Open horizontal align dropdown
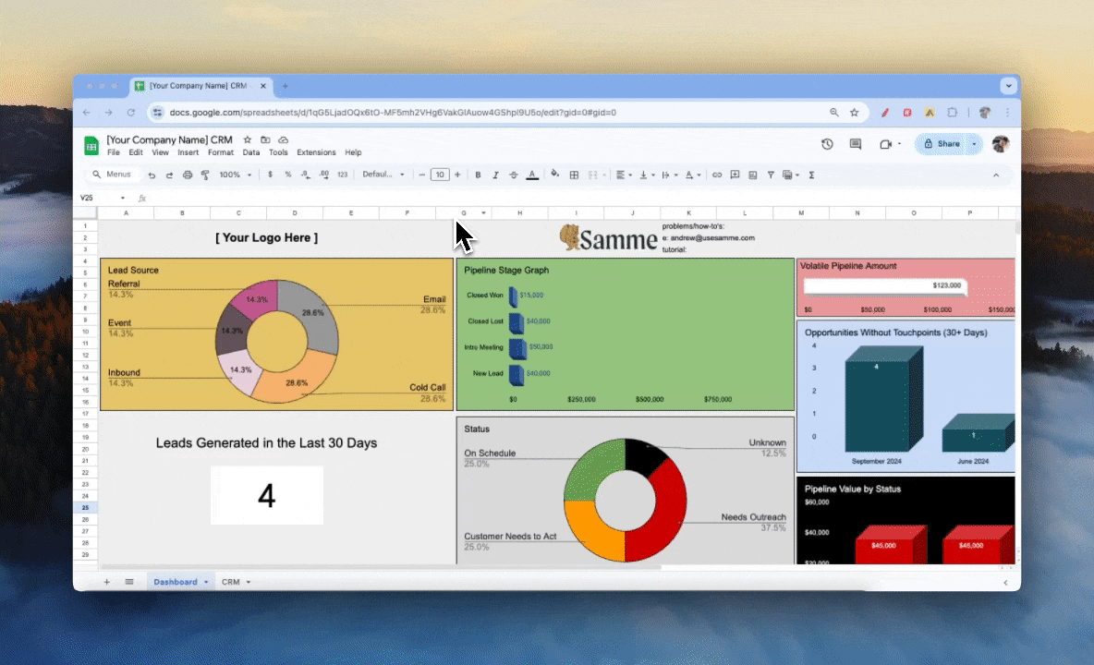The width and height of the screenshot is (1094, 665). pyautogui.click(x=624, y=175)
